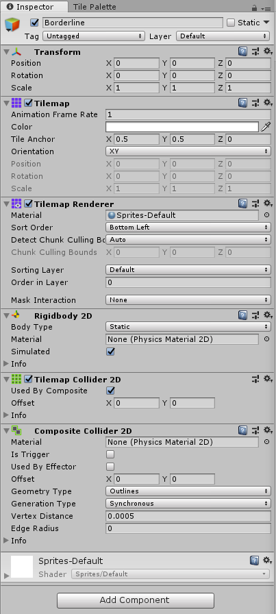
Task: Enable the Static checkbox
Action: click(x=231, y=23)
